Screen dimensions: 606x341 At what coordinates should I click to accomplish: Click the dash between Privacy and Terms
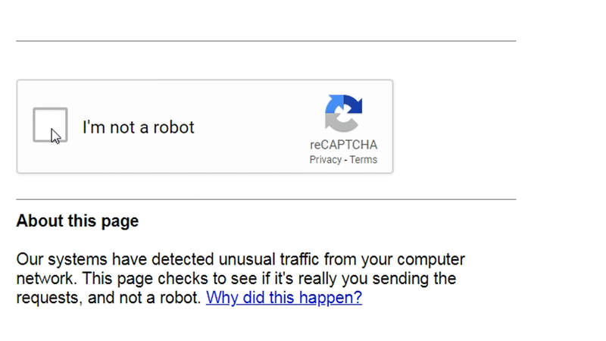click(x=345, y=160)
